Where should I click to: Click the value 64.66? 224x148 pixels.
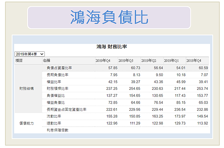click(x=136, y=103)
